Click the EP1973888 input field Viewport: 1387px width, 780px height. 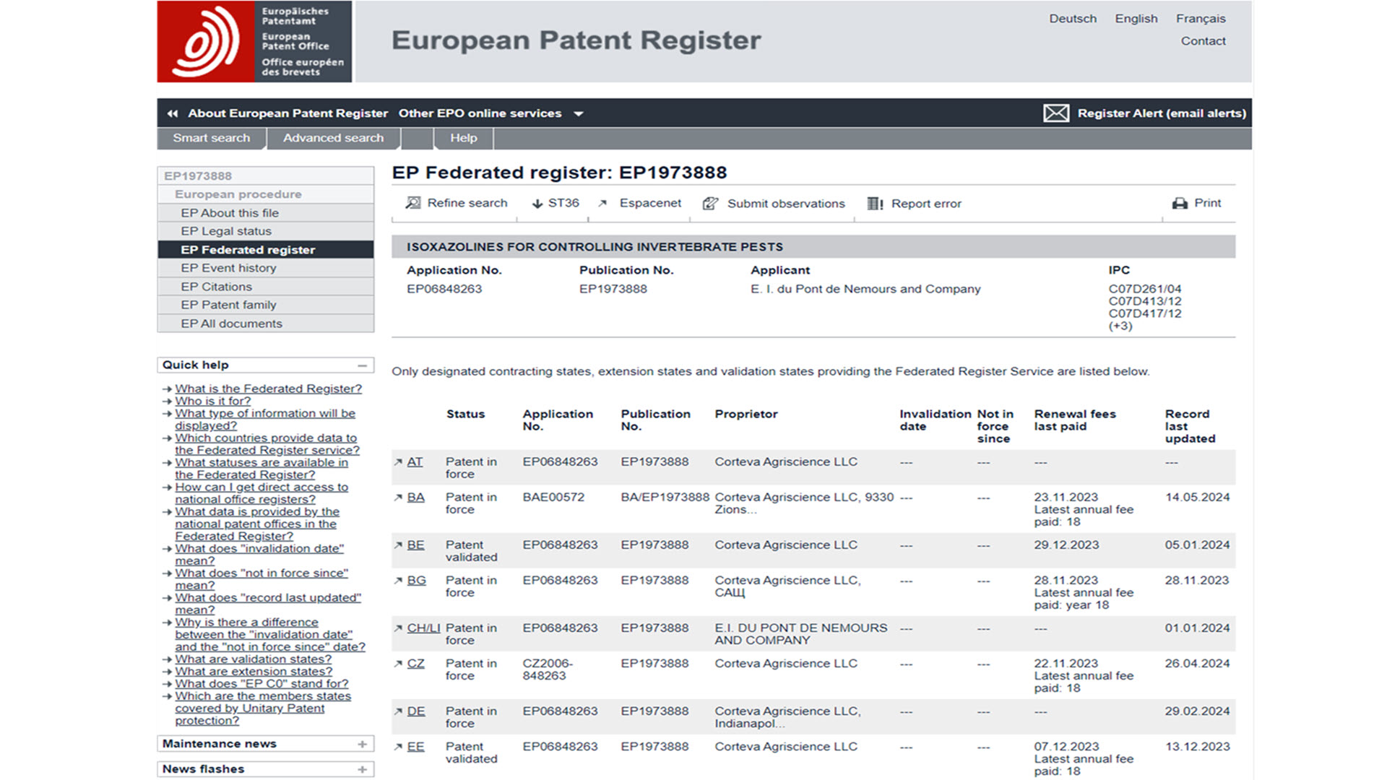coord(265,175)
